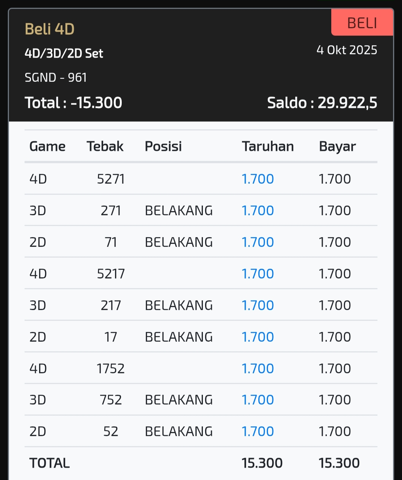Click blue Taruhan value for guess 217
Image resolution: width=402 pixels, height=480 pixels.
258,305
